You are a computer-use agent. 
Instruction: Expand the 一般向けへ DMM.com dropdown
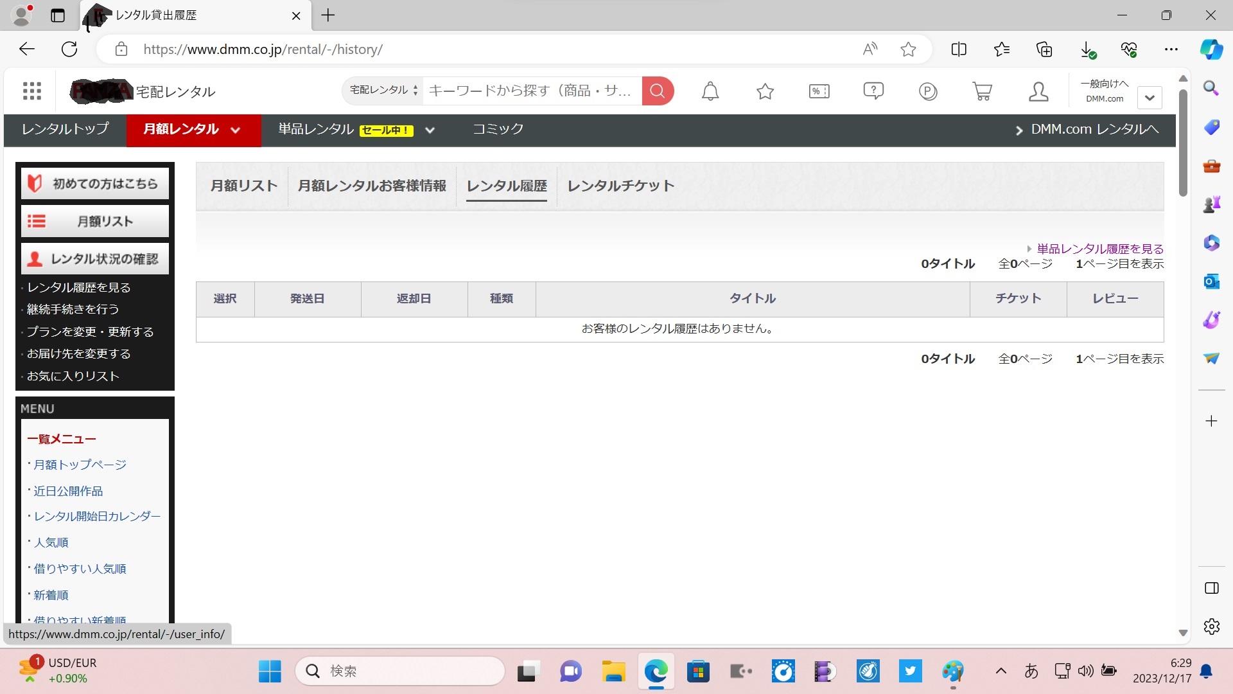1150,97
